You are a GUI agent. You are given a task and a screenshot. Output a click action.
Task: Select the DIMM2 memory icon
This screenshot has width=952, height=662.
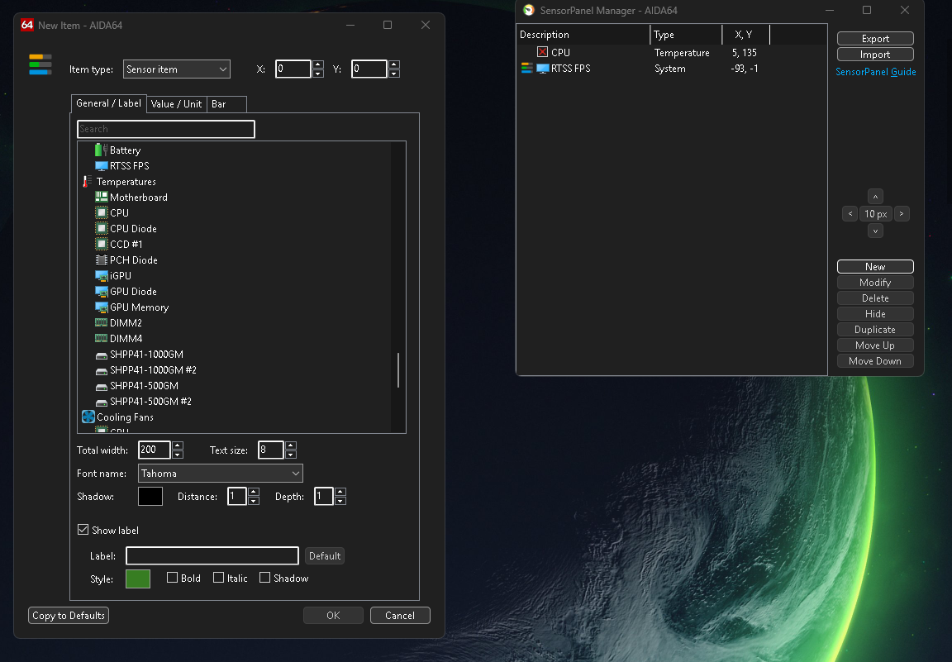click(101, 323)
